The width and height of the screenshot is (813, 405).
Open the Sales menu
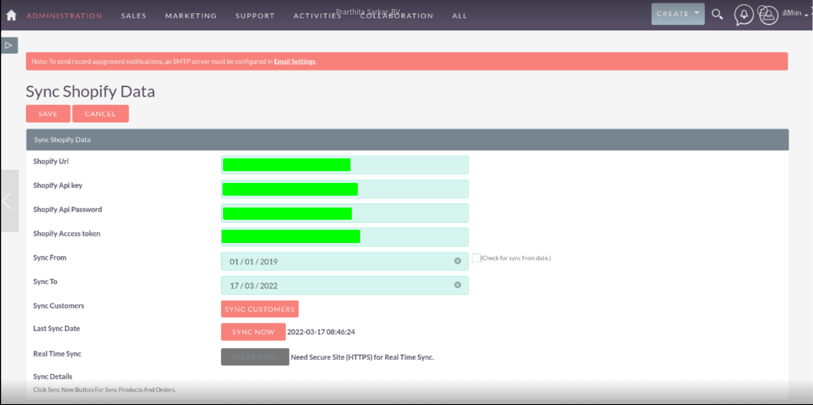pyautogui.click(x=134, y=15)
